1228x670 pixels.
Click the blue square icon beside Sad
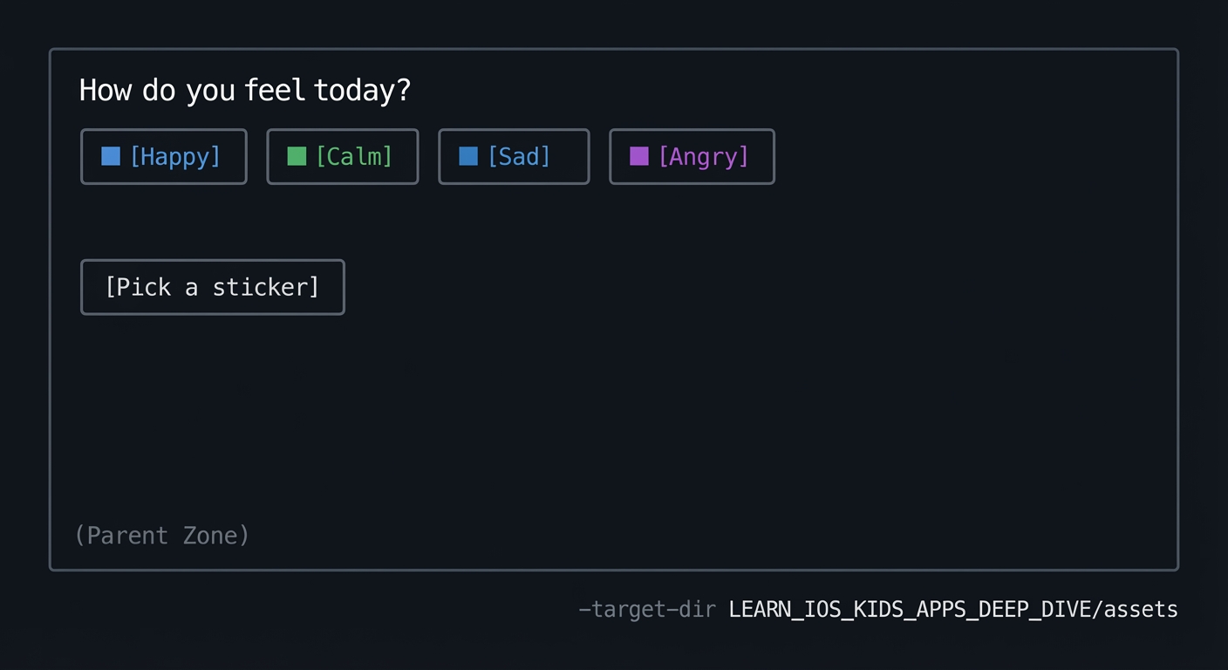(x=468, y=156)
